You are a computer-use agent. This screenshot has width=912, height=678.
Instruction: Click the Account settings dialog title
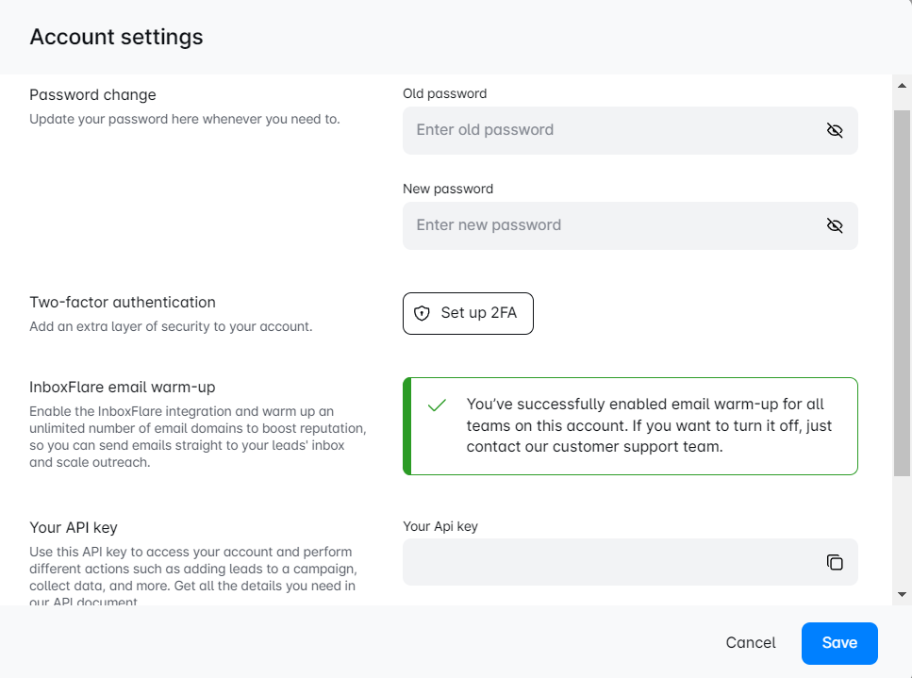click(116, 37)
